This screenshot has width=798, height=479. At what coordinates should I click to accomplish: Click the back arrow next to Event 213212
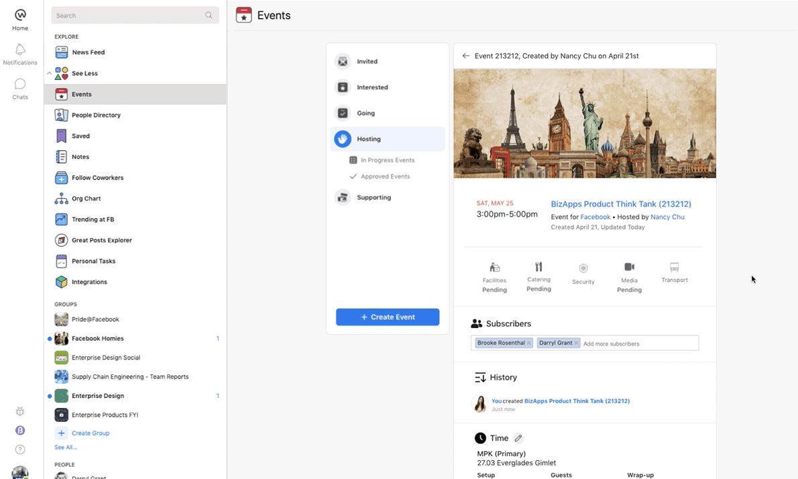click(465, 56)
